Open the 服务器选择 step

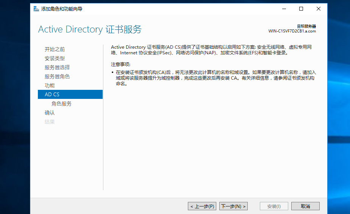[57, 68]
